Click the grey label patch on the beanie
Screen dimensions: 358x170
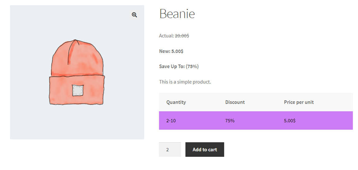(x=78, y=90)
